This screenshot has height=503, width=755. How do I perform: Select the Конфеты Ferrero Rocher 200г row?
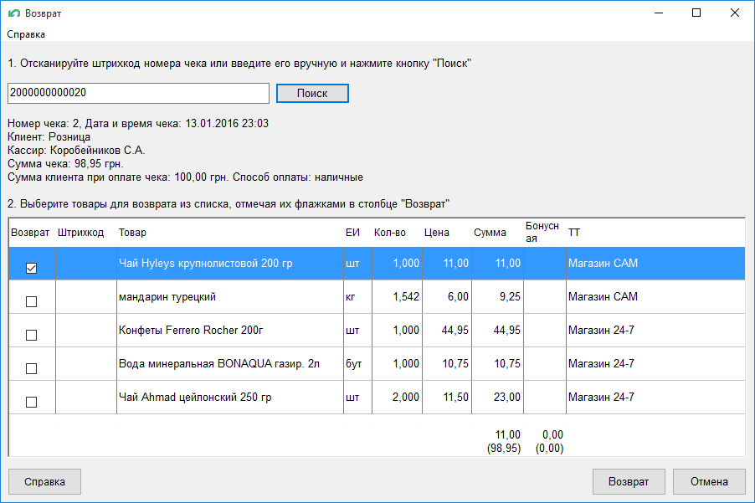[226, 331]
